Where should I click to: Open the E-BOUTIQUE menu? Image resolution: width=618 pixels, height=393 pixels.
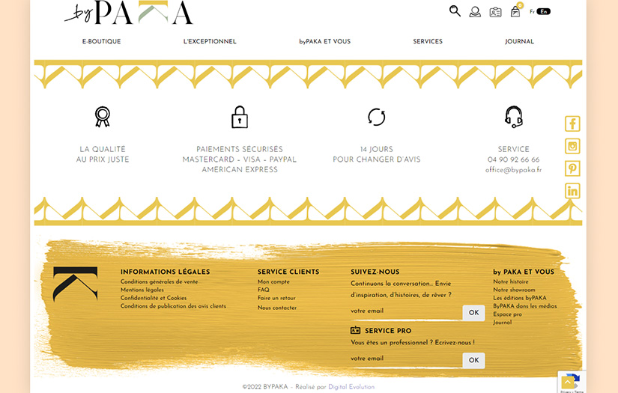(101, 41)
